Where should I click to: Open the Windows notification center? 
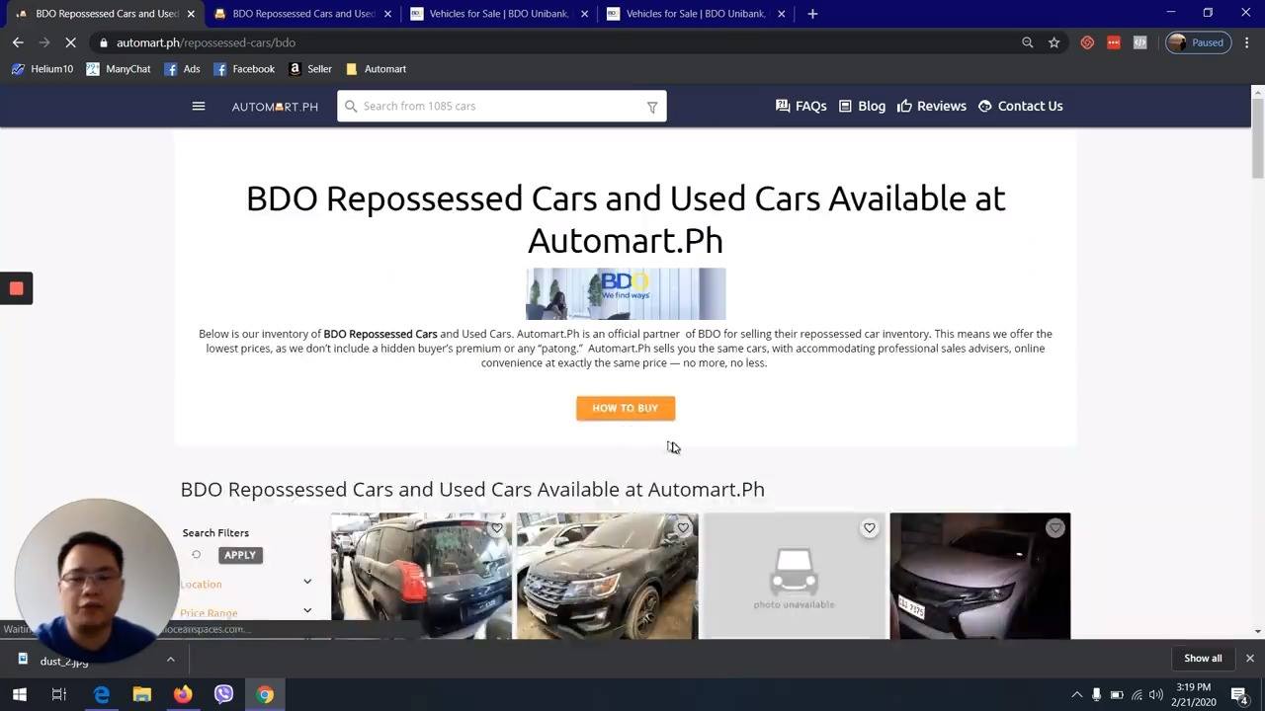(x=1240, y=695)
